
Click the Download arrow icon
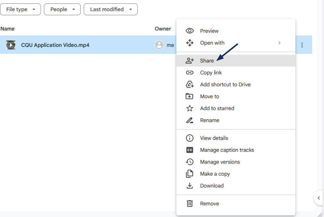[x=190, y=186]
